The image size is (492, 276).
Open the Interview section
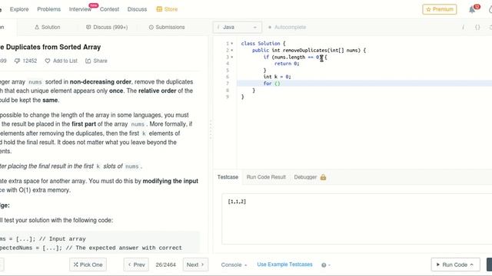(80, 9)
